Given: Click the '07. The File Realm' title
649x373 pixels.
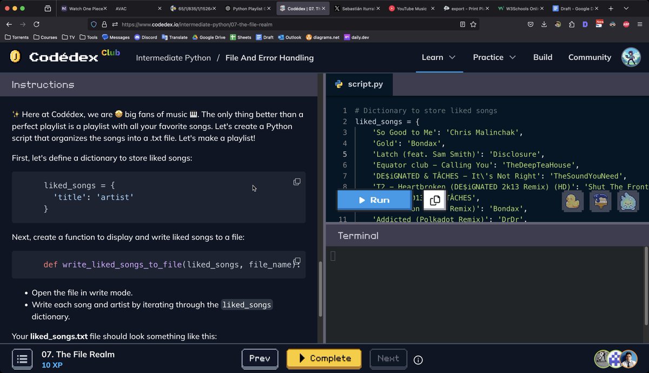Looking at the screenshot, I should [78, 355].
